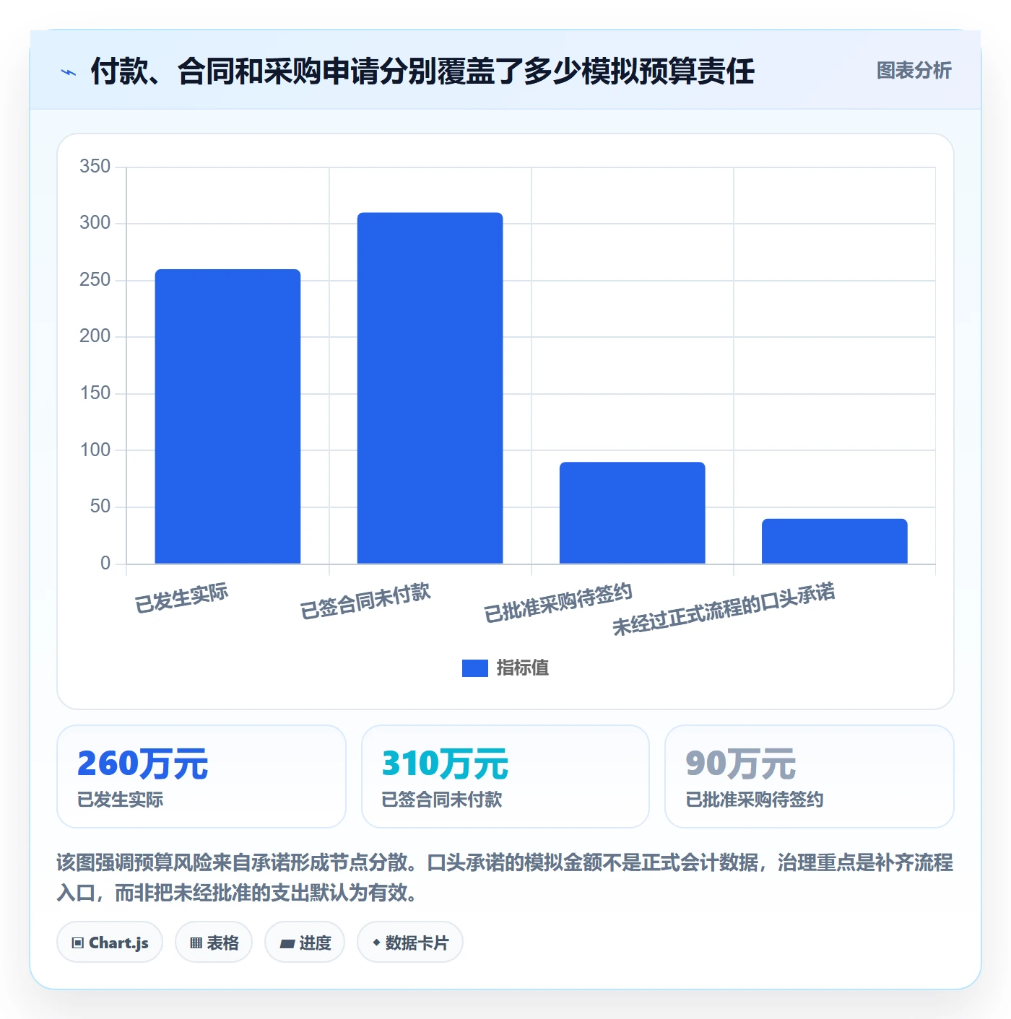Click the 数据卡片 tag chip
The height and width of the screenshot is (1019, 1011).
click(x=410, y=943)
